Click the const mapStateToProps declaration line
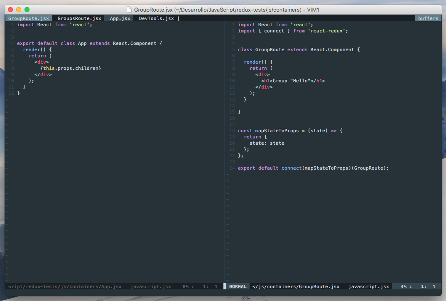Screen dimensions: 446x301 tap(290, 131)
